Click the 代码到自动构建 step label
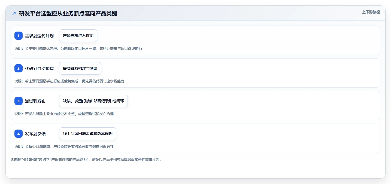This screenshot has height=184, width=391. (x=39, y=69)
